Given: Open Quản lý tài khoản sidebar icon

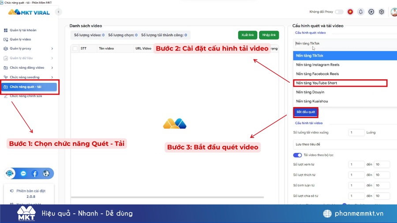Looking at the screenshot, I should tap(6, 30).
